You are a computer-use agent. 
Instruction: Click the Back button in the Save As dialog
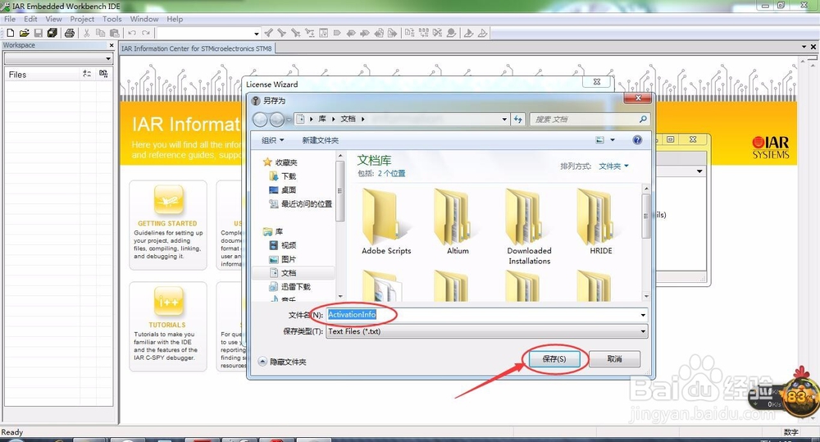tap(260, 119)
